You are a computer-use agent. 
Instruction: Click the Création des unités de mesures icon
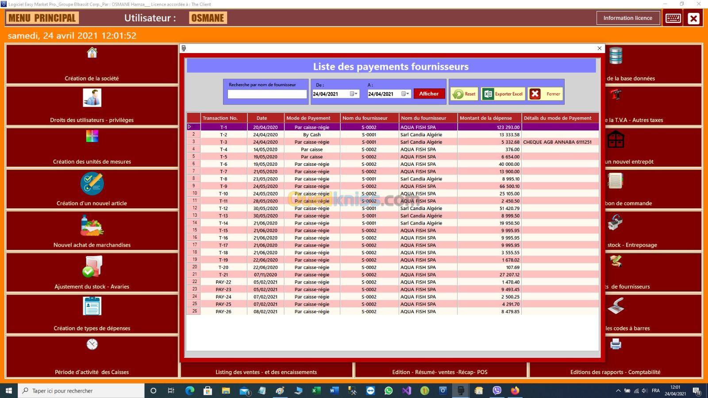pos(92,136)
